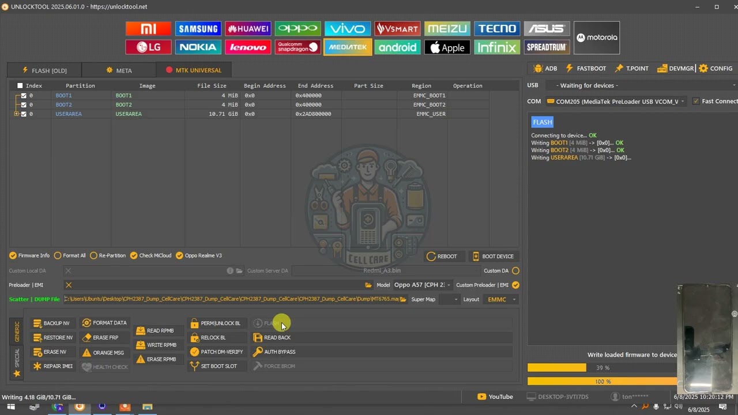The width and height of the screenshot is (738, 415).
Task: Uncheck the USERAREA partition checkbox
Action: [x=24, y=114]
